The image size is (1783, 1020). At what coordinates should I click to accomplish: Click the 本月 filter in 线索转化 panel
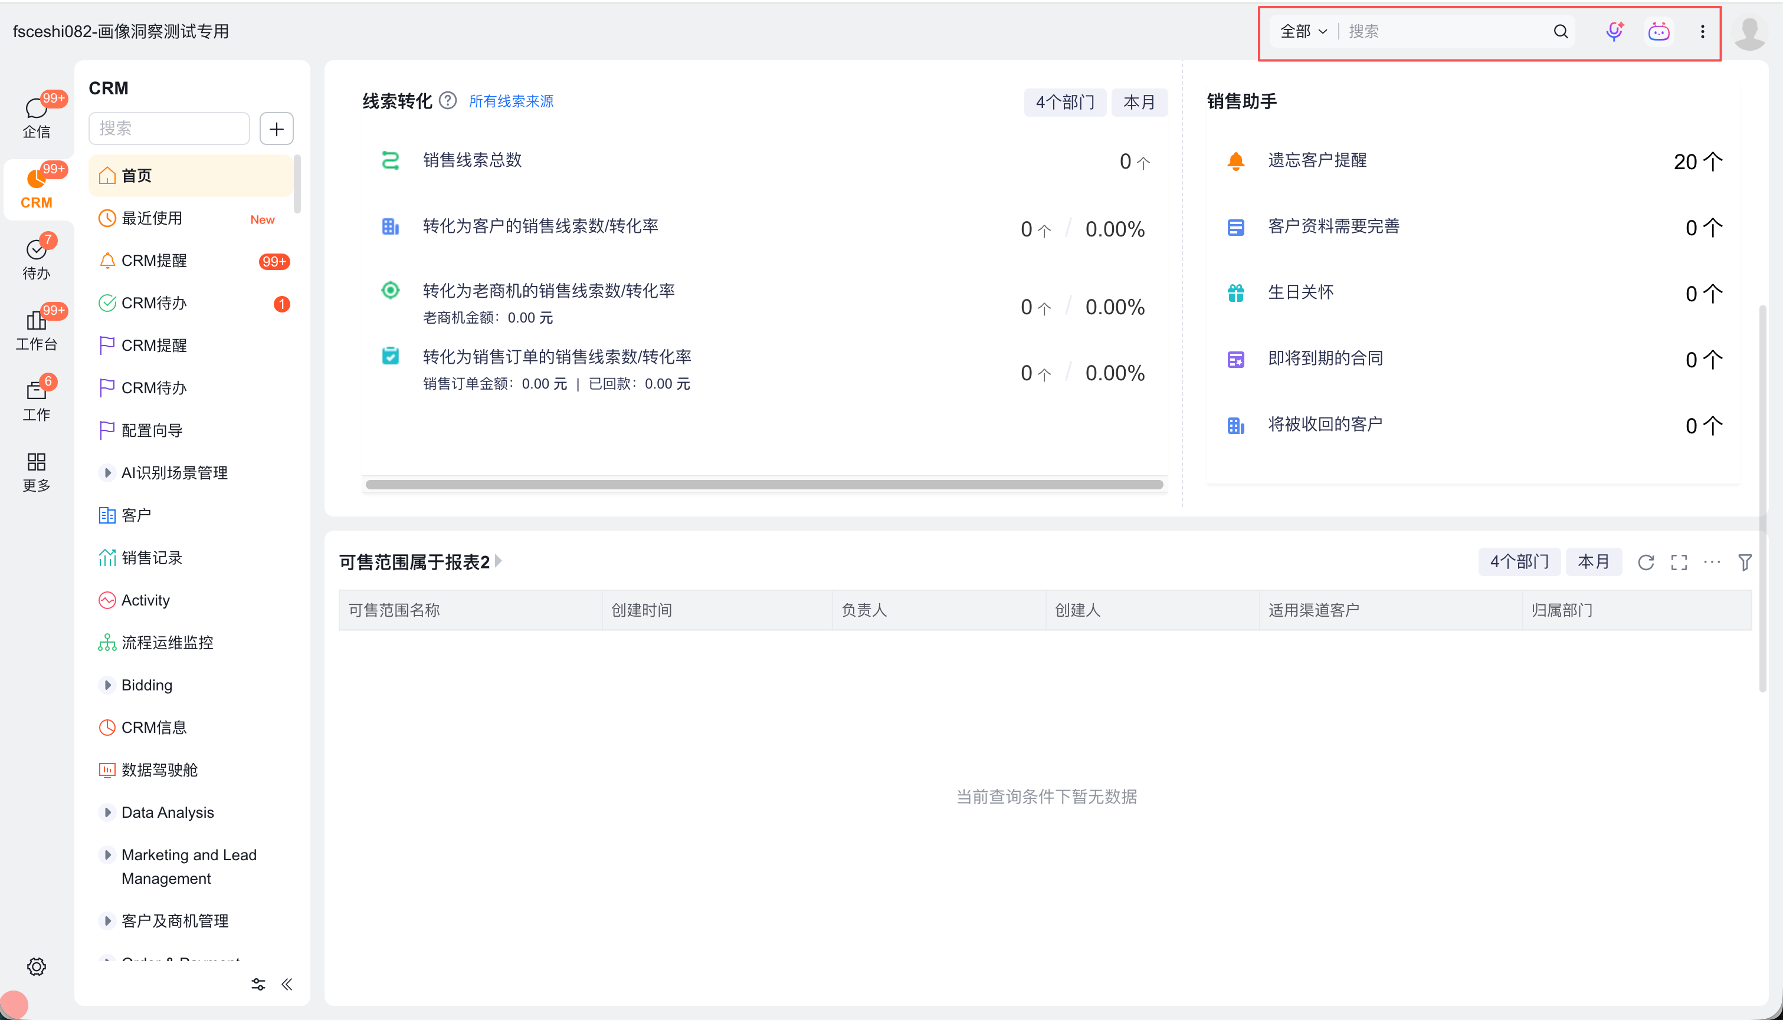(x=1138, y=102)
